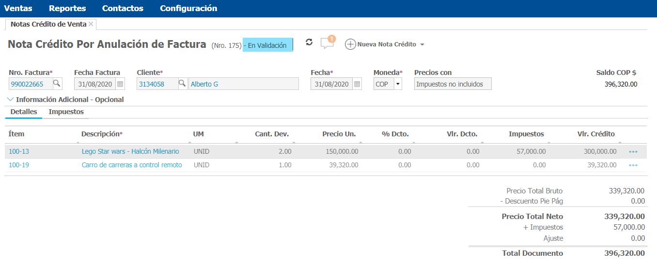Viewport: 657px width, 263px height.
Task: Click the Nro. Factura input field
Action: tap(30, 84)
